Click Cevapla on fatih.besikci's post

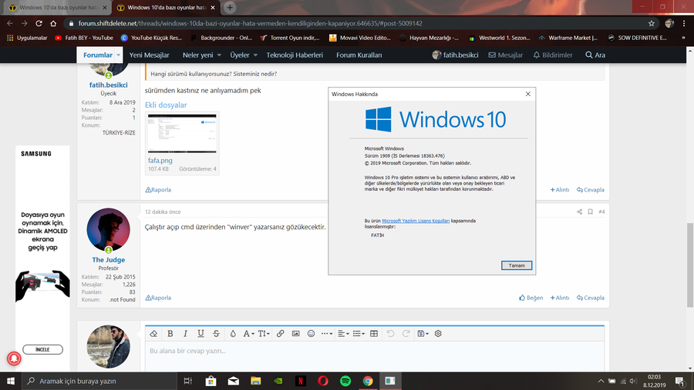tap(591, 190)
